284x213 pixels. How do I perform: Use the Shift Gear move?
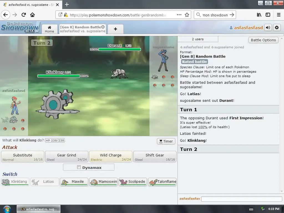point(155,156)
